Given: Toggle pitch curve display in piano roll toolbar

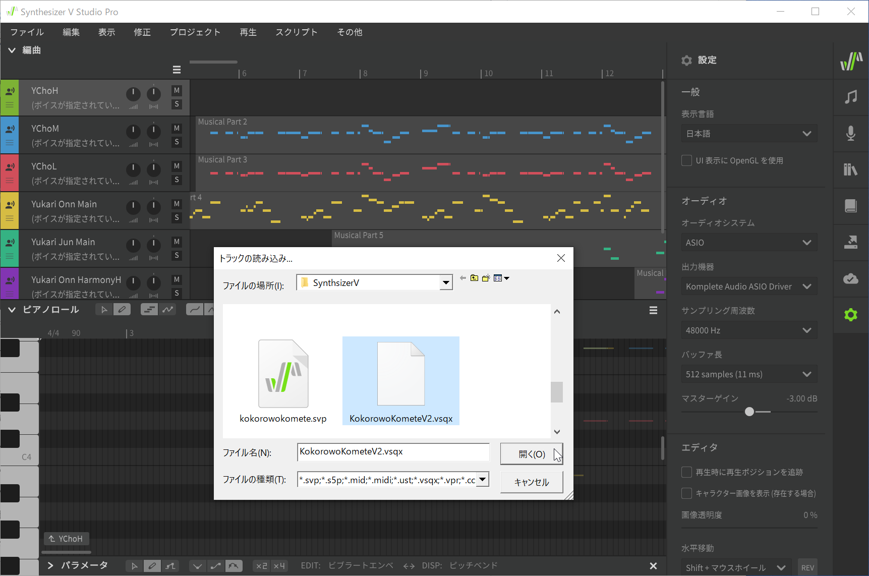Looking at the screenshot, I should tap(167, 310).
